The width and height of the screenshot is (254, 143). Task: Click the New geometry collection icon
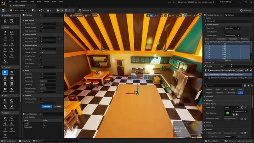tap(5, 21)
